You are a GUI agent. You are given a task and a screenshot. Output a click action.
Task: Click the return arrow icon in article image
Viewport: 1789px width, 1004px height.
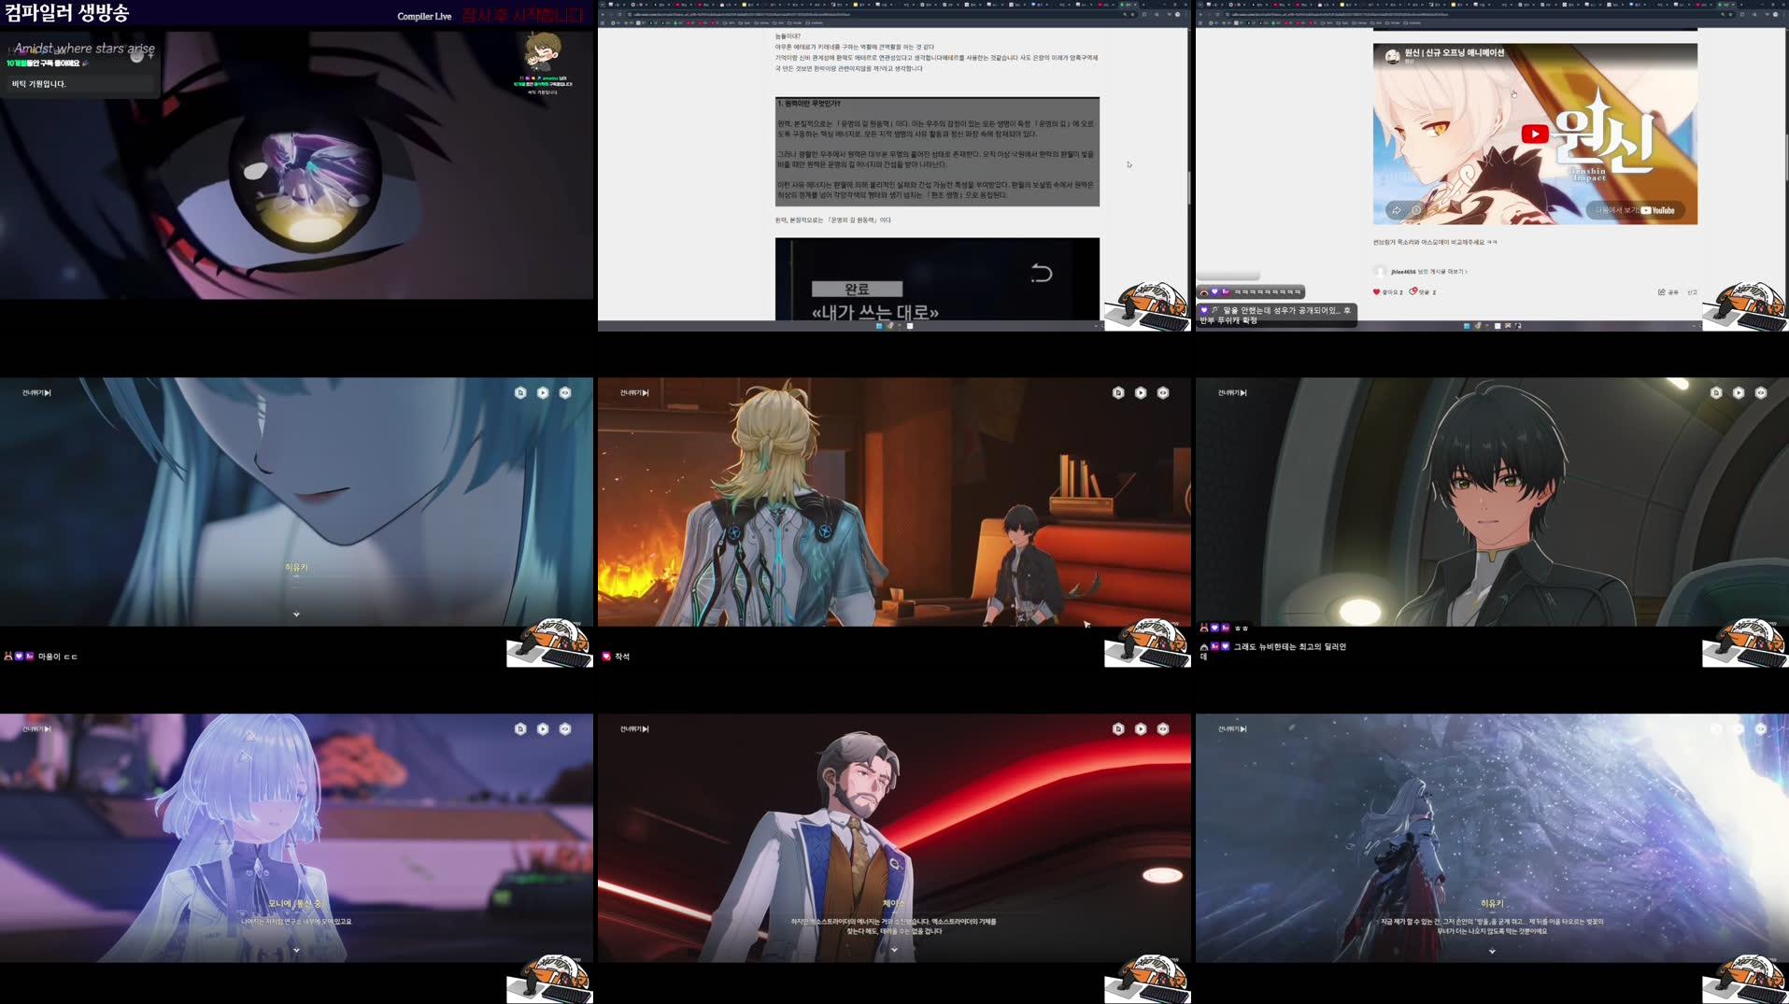pos(1042,274)
